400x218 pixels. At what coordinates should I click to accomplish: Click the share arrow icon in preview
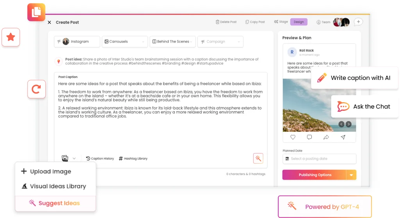pos(326,137)
